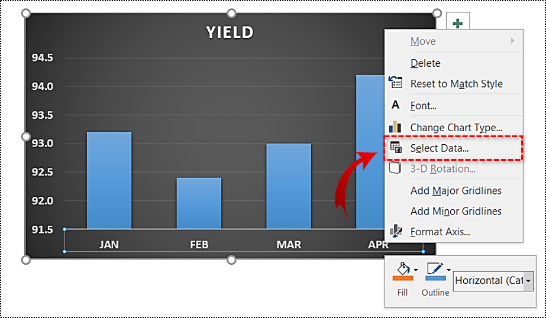The image size is (546, 318).
Task: Click the orange fill color swatch
Action: point(402,278)
